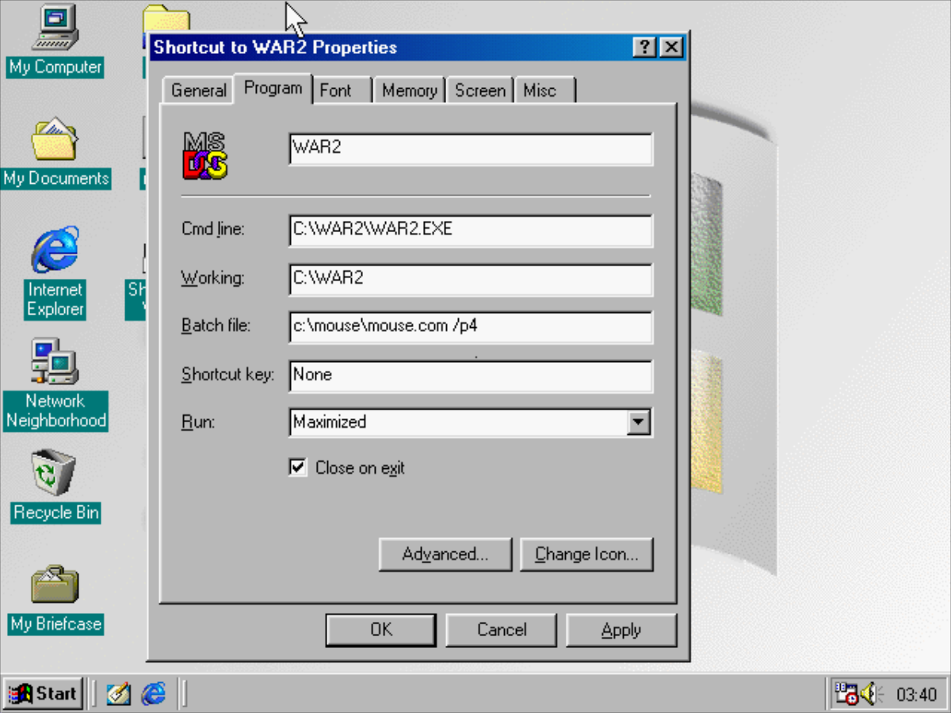Click the MS-DOS program icon in the dialog
Screen dimensions: 951x713
(205, 154)
